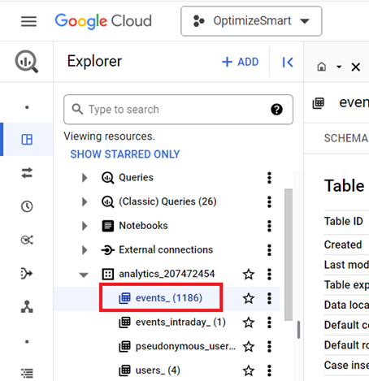Screen dimensions: 369x381
Task: Click the Created row label
Action: pyautogui.click(x=343, y=245)
